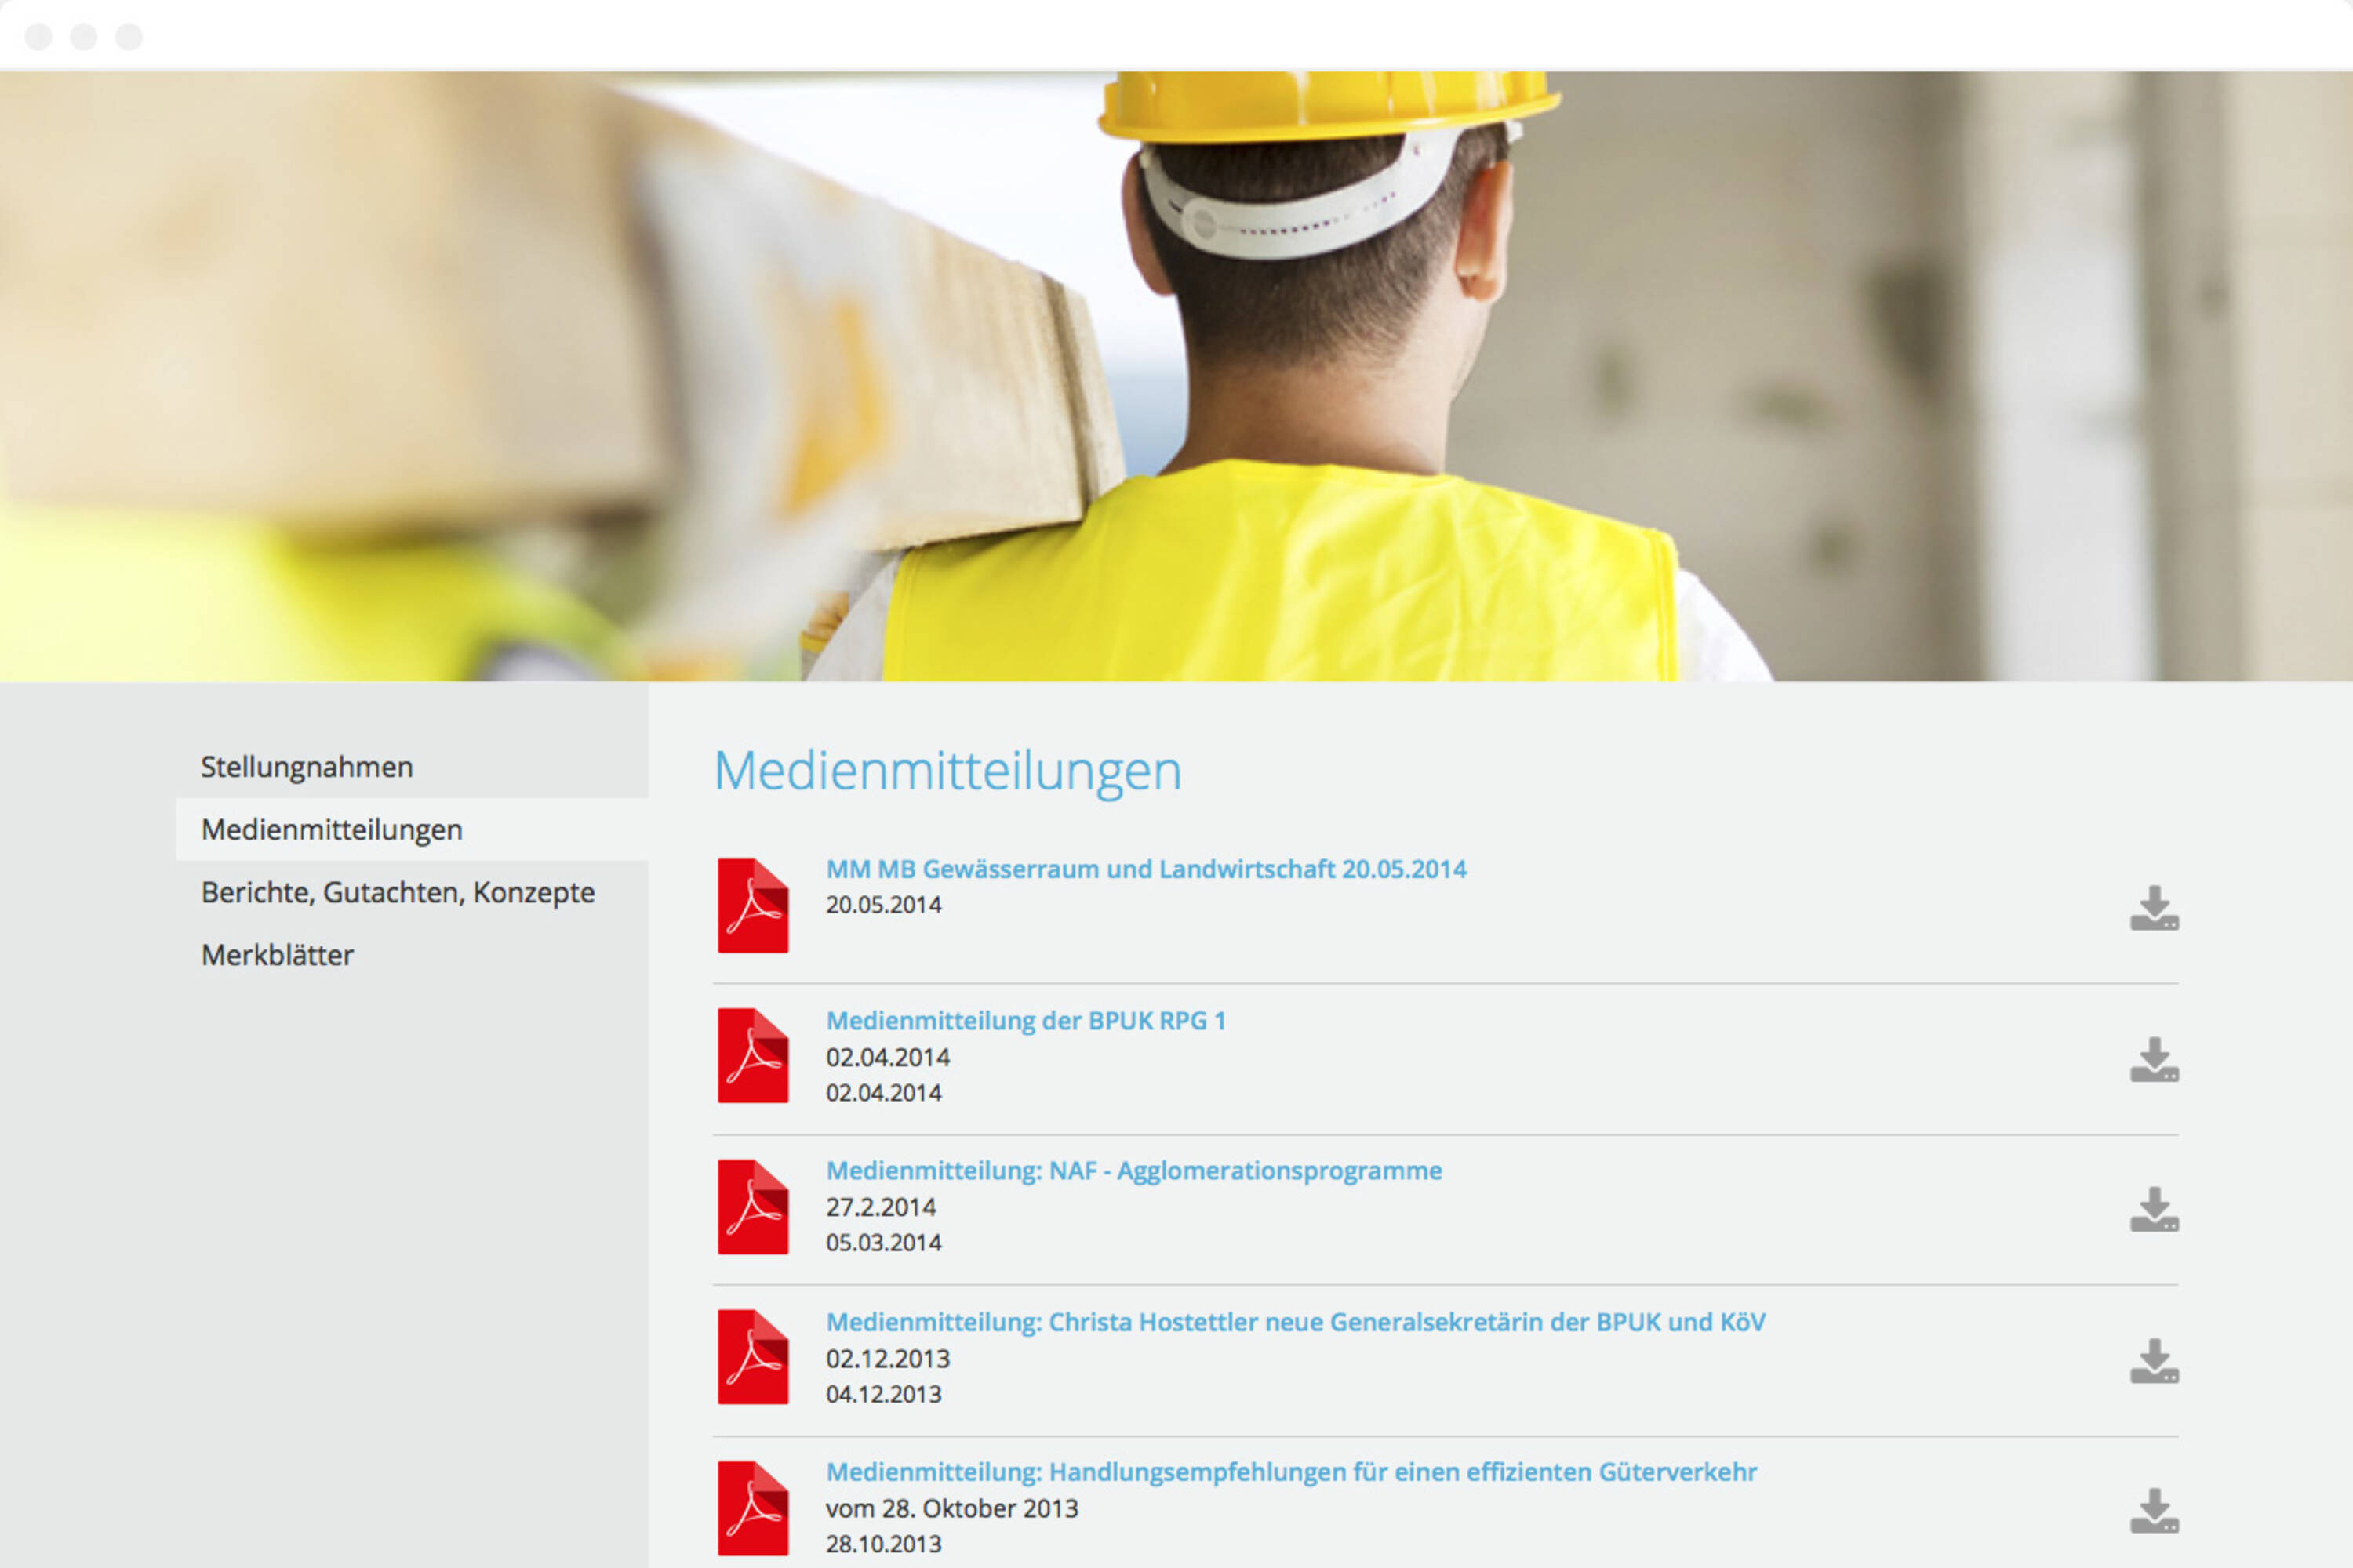This screenshot has height=1568, width=2353.
Task: Download the NAF Agglomerationsprogramme document
Action: [x=2154, y=1210]
